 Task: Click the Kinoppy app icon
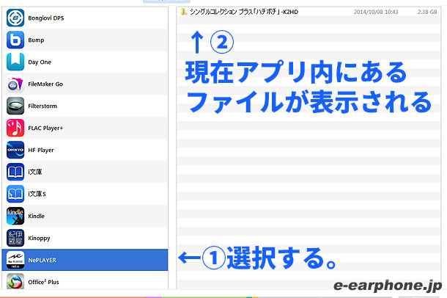pos(15,238)
